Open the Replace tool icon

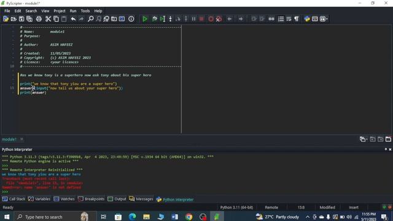tap(106, 19)
